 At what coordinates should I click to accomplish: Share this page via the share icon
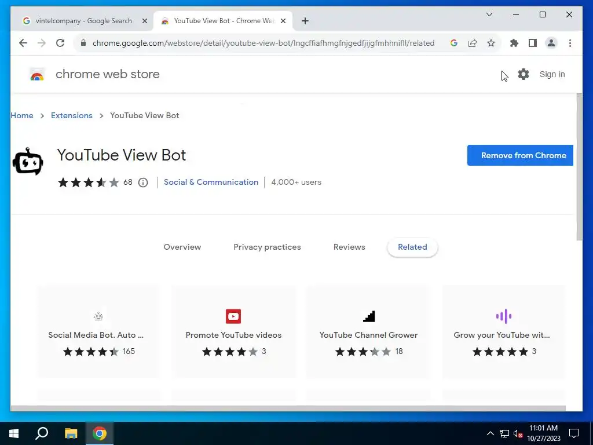click(x=473, y=43)
